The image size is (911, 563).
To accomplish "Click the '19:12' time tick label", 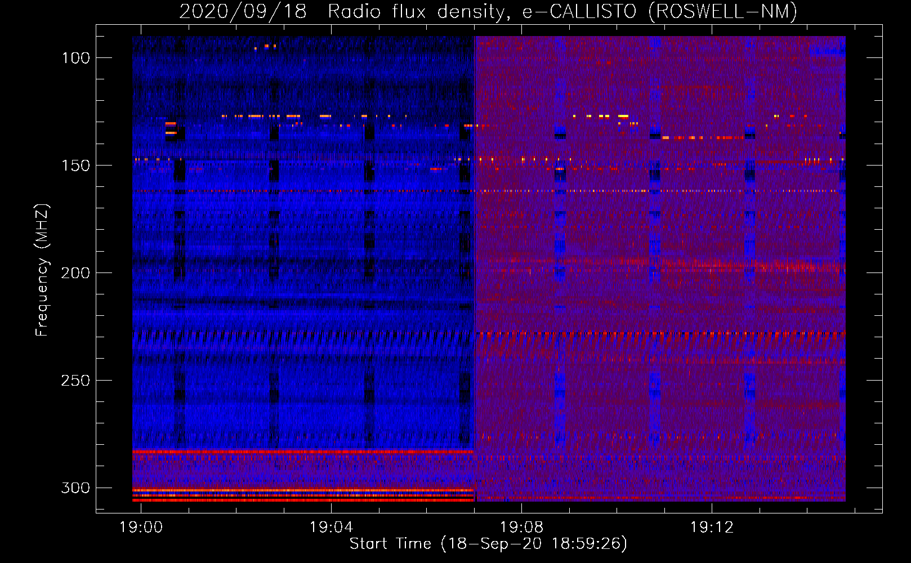I will coord(712,527).
